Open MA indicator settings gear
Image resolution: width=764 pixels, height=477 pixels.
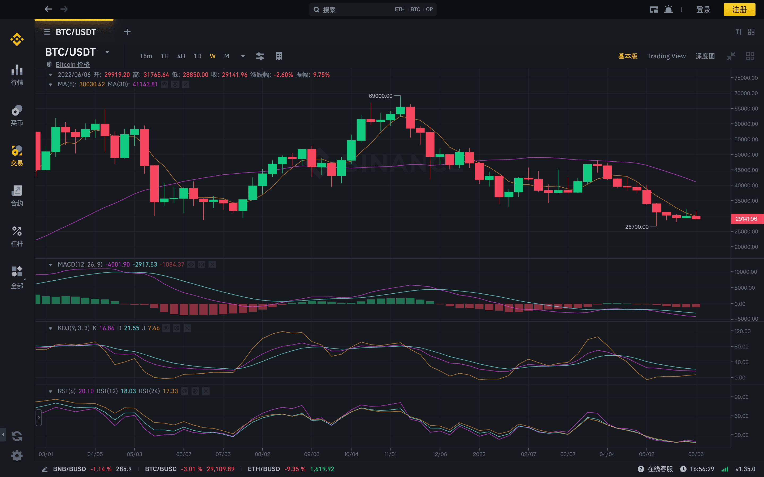[175, 84]
